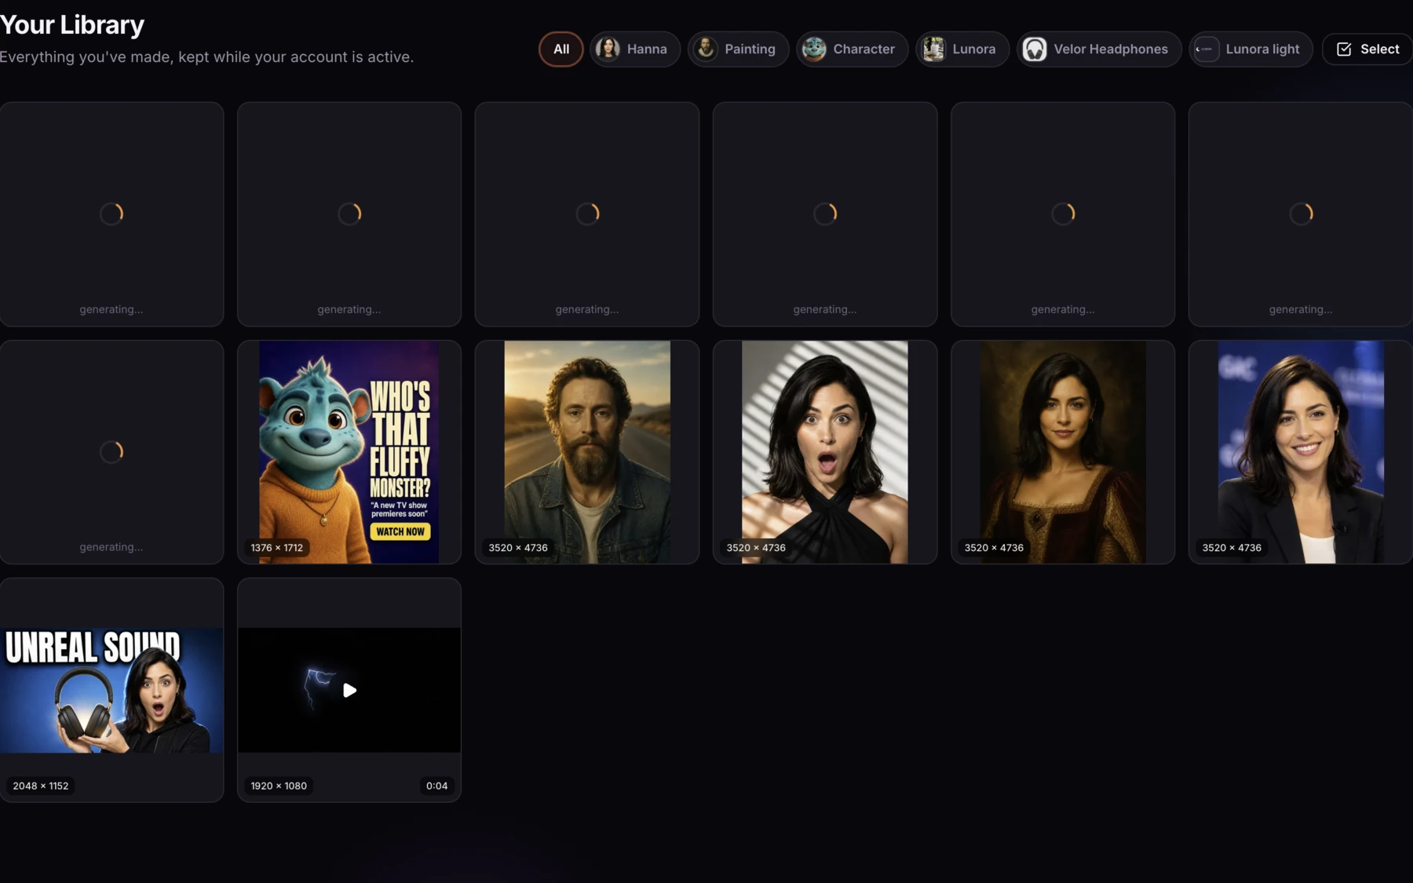The height and width of the screenshot is (883, 1413).
Task: Click the Lunora light filter icon
Action: [1207, 49]
